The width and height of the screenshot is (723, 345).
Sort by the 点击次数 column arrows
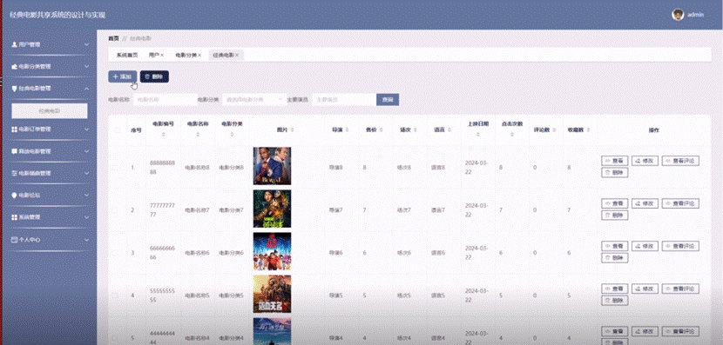[512, 135]
